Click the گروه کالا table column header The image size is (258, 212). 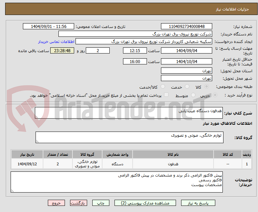coord(87,154)
